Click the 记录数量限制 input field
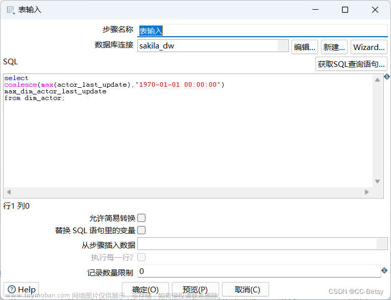This screenshot has width=391, height=300. point(259,271)
